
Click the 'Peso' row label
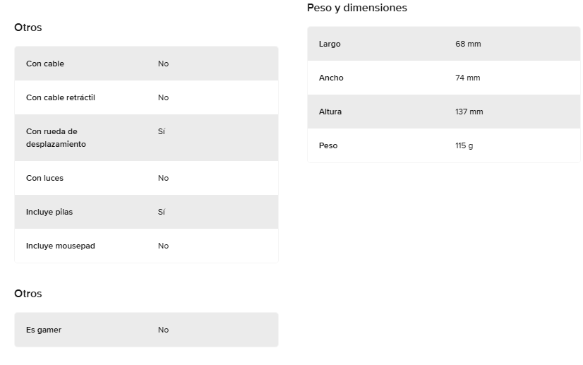pos(328,145)
